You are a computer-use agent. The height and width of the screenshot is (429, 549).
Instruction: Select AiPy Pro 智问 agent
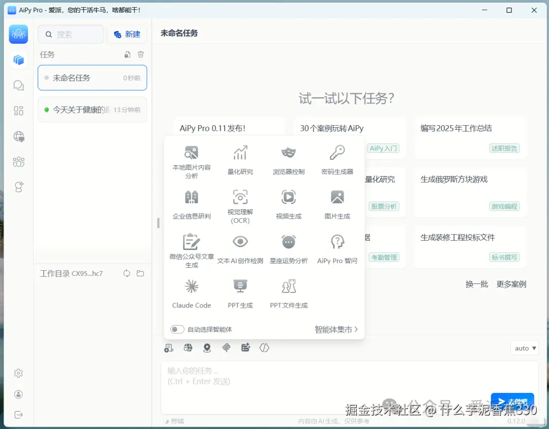[337, 249]
